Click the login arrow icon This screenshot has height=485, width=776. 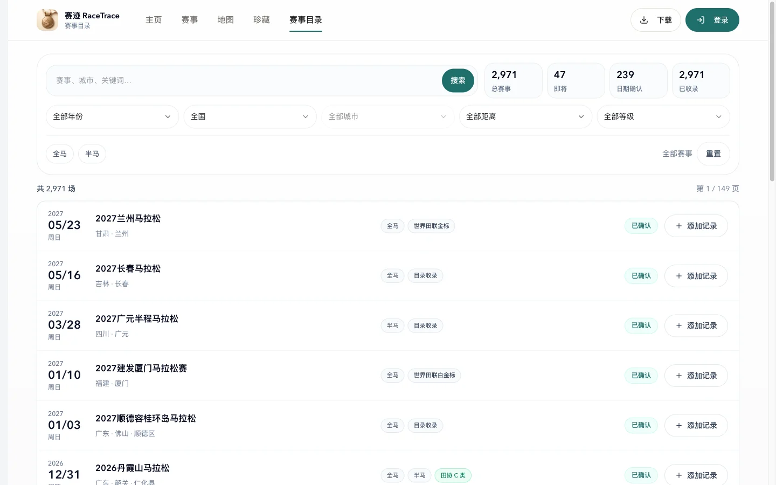(701, 20)
